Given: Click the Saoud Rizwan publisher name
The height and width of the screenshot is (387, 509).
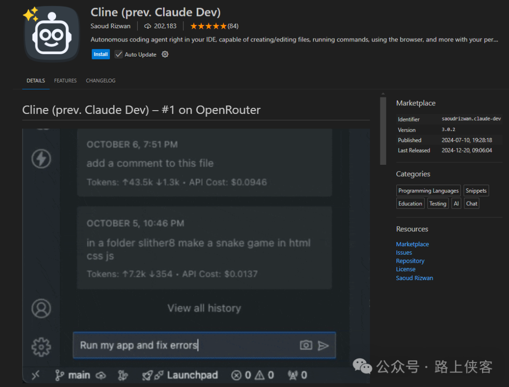Looking at the screenshot, I should pos(110,26).
